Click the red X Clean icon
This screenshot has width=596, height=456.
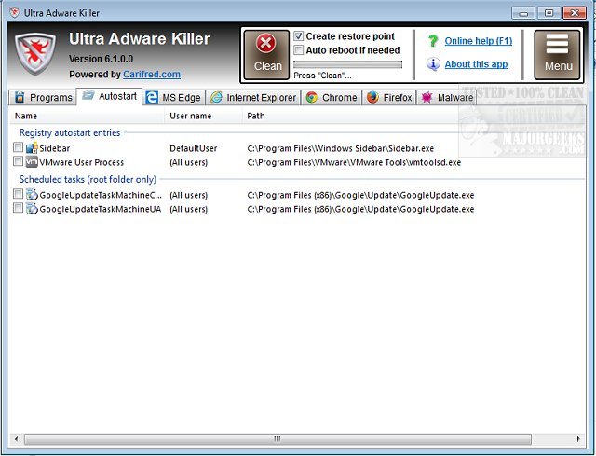point(265,44)
